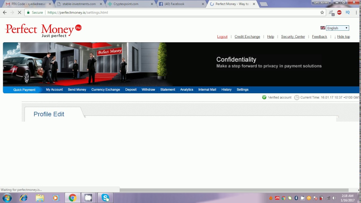Open the Statement page
The height and width of the screenshot is (203, 361).
(168, 90)
